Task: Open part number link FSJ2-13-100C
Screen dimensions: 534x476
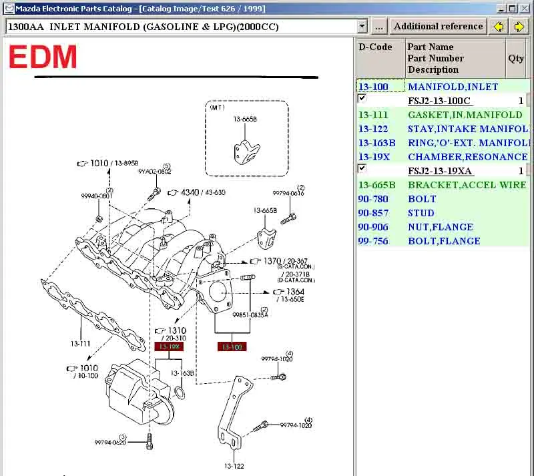Action: pyautogui.click(x=439, y=101)
